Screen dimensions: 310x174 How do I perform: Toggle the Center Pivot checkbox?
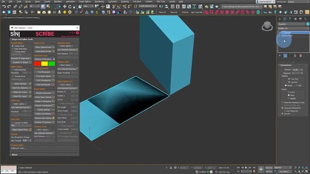click(x=13, y=46)
